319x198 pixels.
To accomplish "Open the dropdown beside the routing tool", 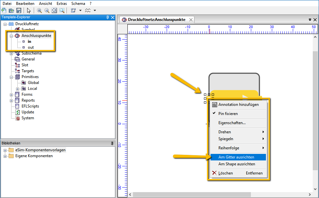I will [x=80, y=10].
